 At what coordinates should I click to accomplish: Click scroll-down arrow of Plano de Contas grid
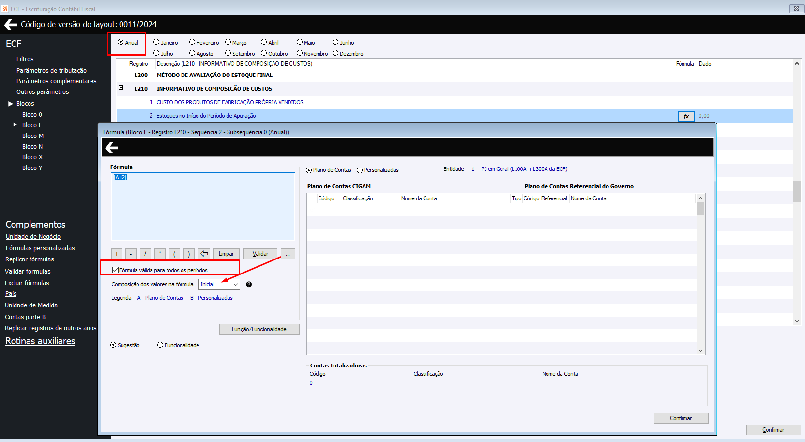[x=700, y=351]
